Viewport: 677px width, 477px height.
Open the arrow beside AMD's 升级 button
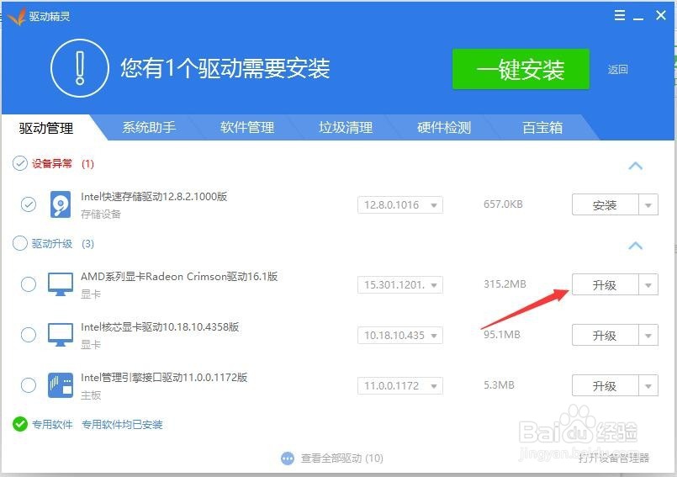(x=648, y=284)
